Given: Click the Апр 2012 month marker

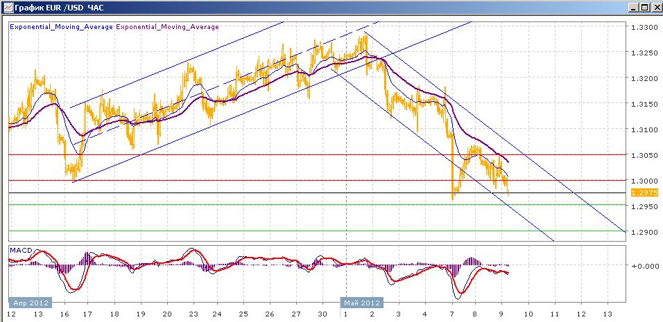Looking at the screenshot, I should point(31,303).
